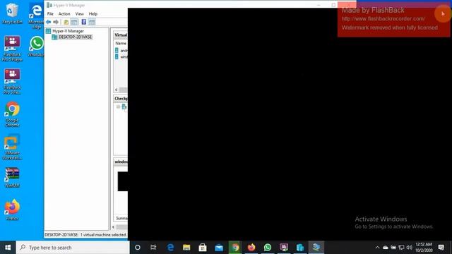452x254 pixels.
Task: Click the volume speaker tray icon
Action: pyautogui.click(x=410, y=248)
